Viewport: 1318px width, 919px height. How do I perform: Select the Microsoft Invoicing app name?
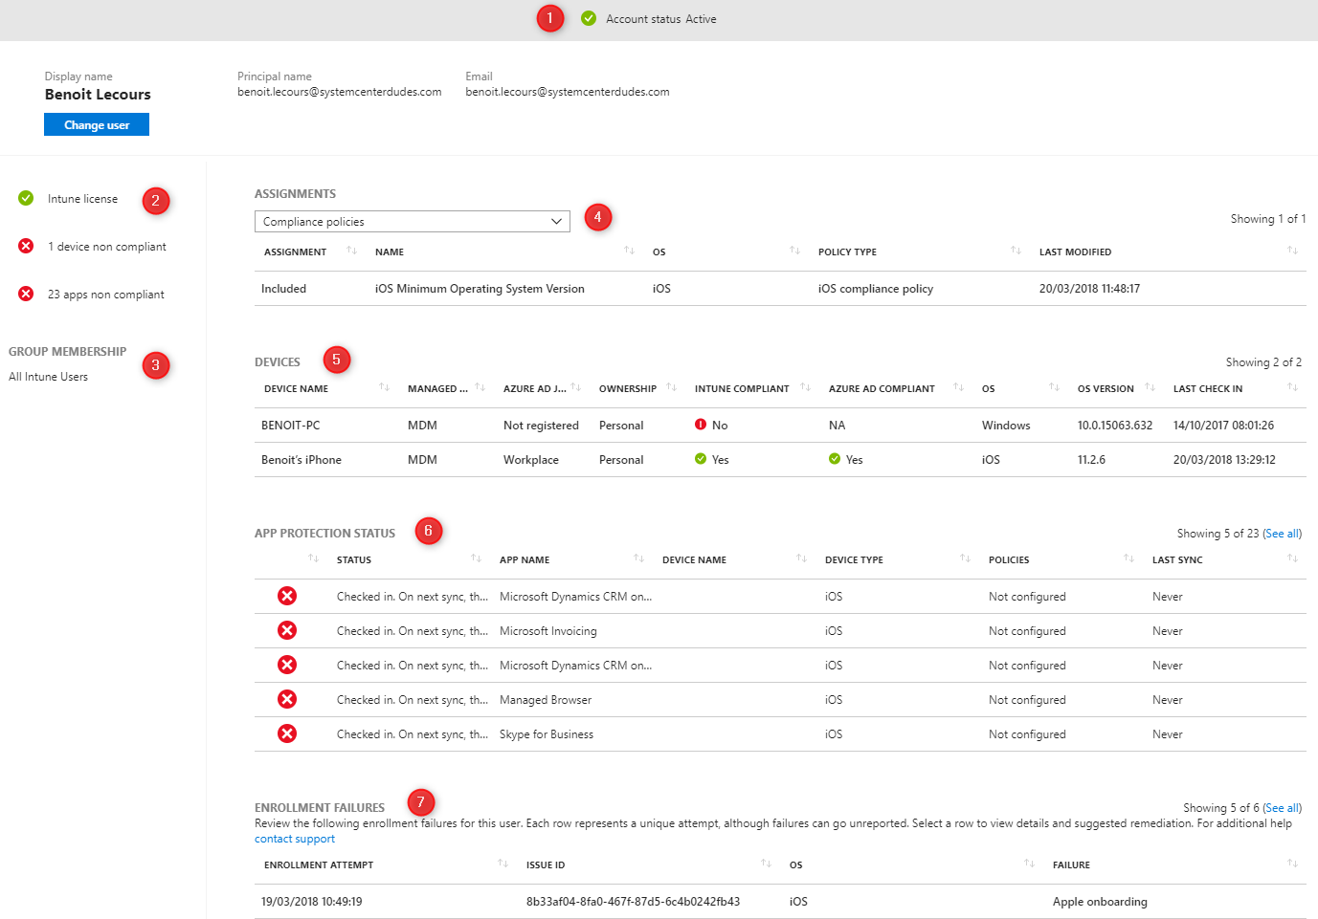coord(548,631)
